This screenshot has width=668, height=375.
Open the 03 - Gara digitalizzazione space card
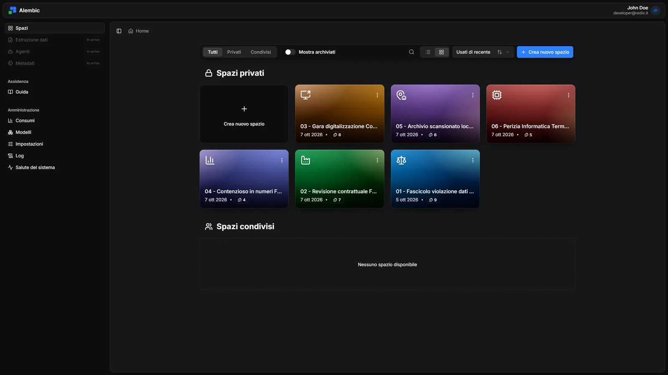[339, 114]
